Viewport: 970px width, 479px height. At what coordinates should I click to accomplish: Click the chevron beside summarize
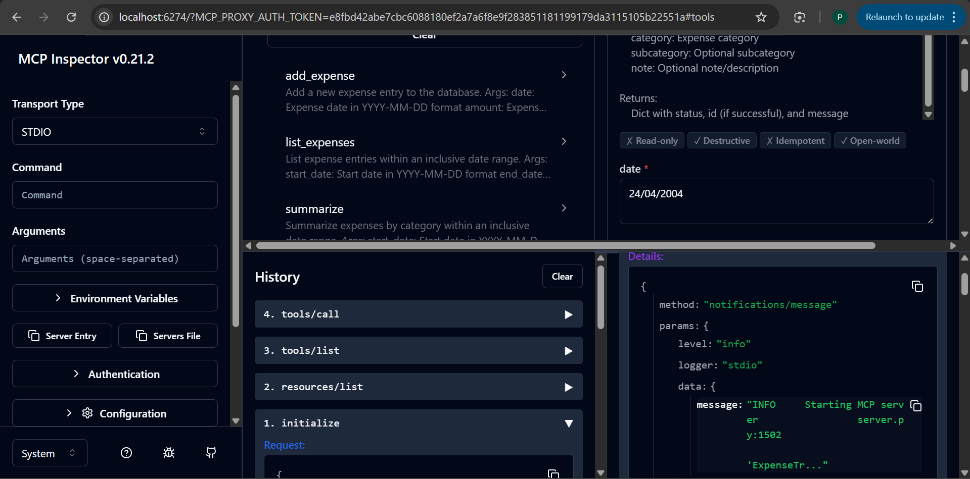coord(564,208)
